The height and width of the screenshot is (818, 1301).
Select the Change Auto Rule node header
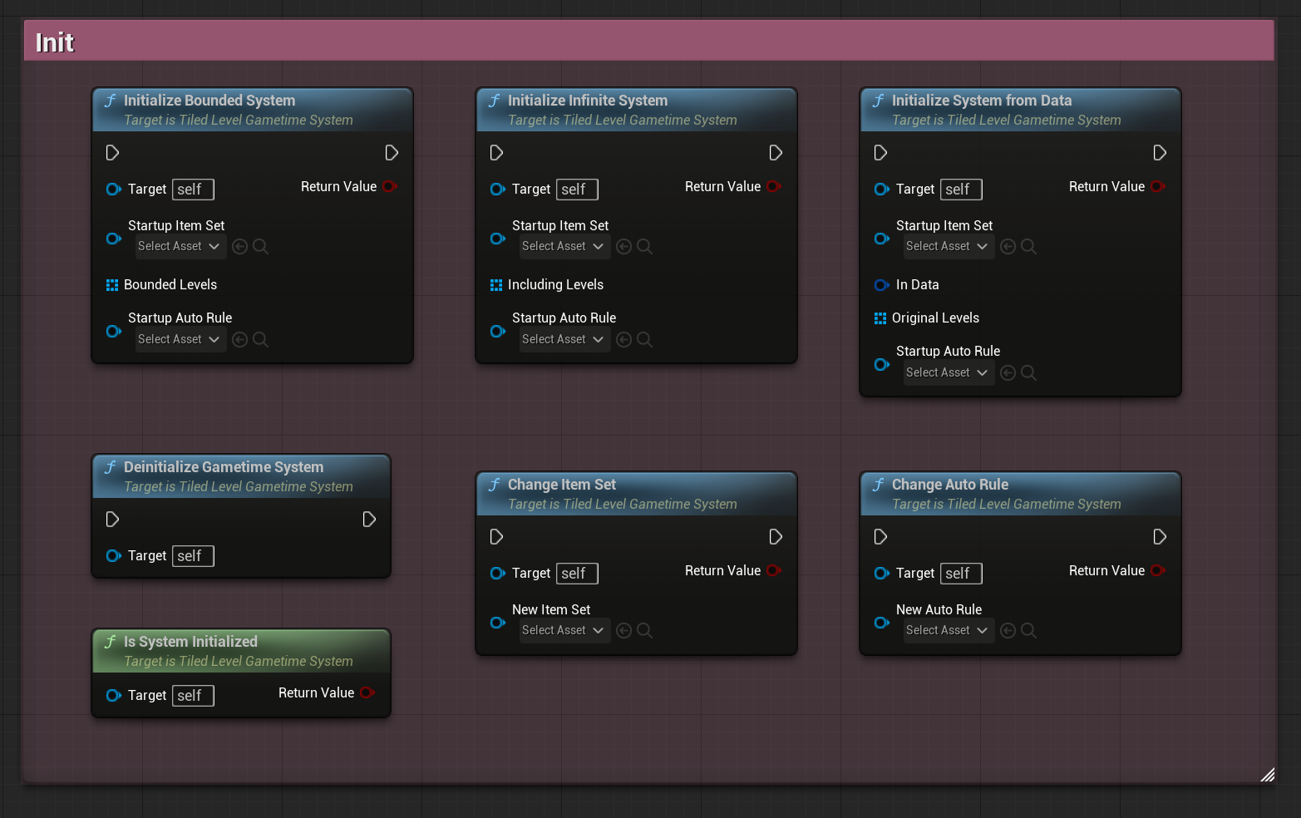point(949,485)
